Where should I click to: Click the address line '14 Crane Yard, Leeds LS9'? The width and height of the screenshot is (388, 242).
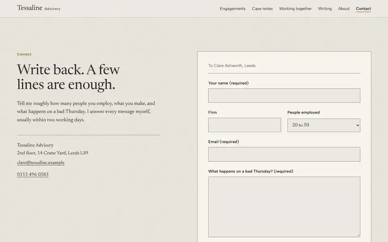tap(53, 153)
